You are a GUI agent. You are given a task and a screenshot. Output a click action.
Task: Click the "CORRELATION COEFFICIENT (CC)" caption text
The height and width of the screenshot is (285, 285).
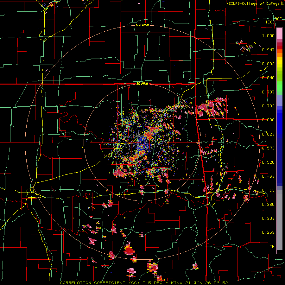100,283
